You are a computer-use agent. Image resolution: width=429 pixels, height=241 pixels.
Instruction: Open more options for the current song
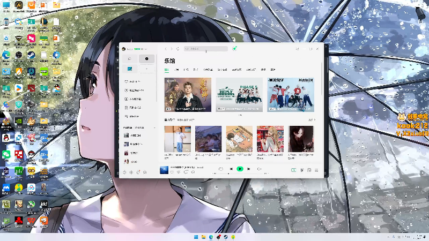coord(193,172)
